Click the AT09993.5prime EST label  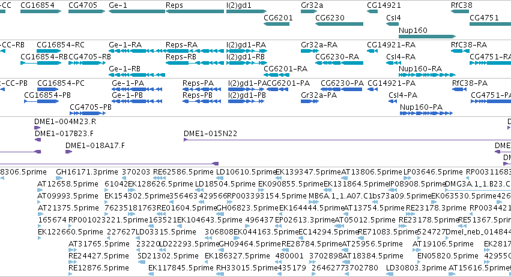(x=68, y=196)
